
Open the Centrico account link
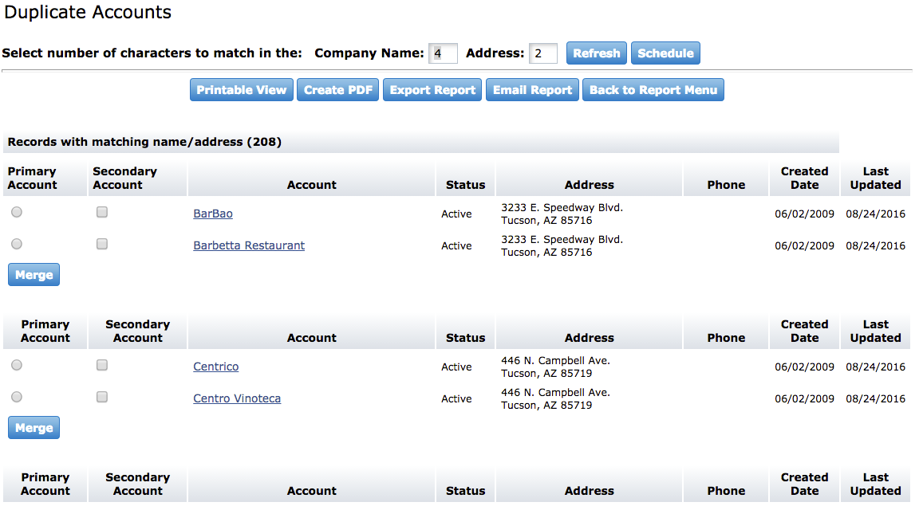coord(216,367)
